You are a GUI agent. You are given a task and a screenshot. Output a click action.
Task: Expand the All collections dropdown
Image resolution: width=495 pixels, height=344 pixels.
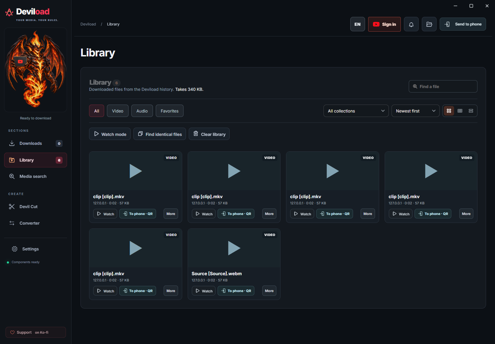point(356,111)
